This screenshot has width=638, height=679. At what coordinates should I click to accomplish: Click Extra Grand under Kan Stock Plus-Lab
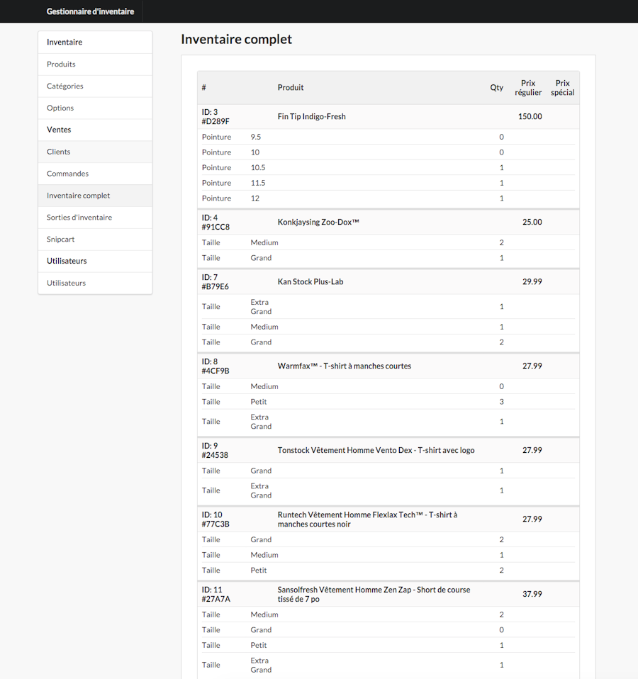[261, 307]
